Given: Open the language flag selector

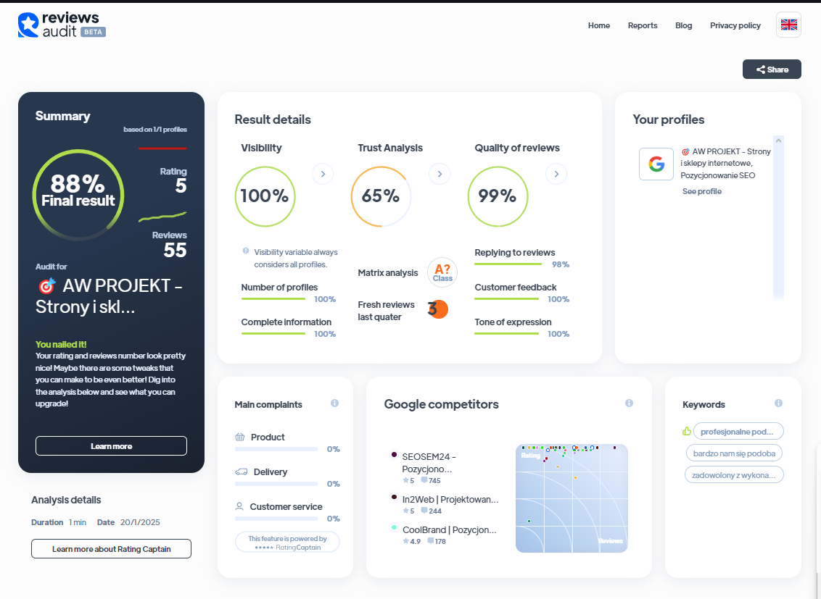Looking at the screenshot, I should (x=788, y=25).
